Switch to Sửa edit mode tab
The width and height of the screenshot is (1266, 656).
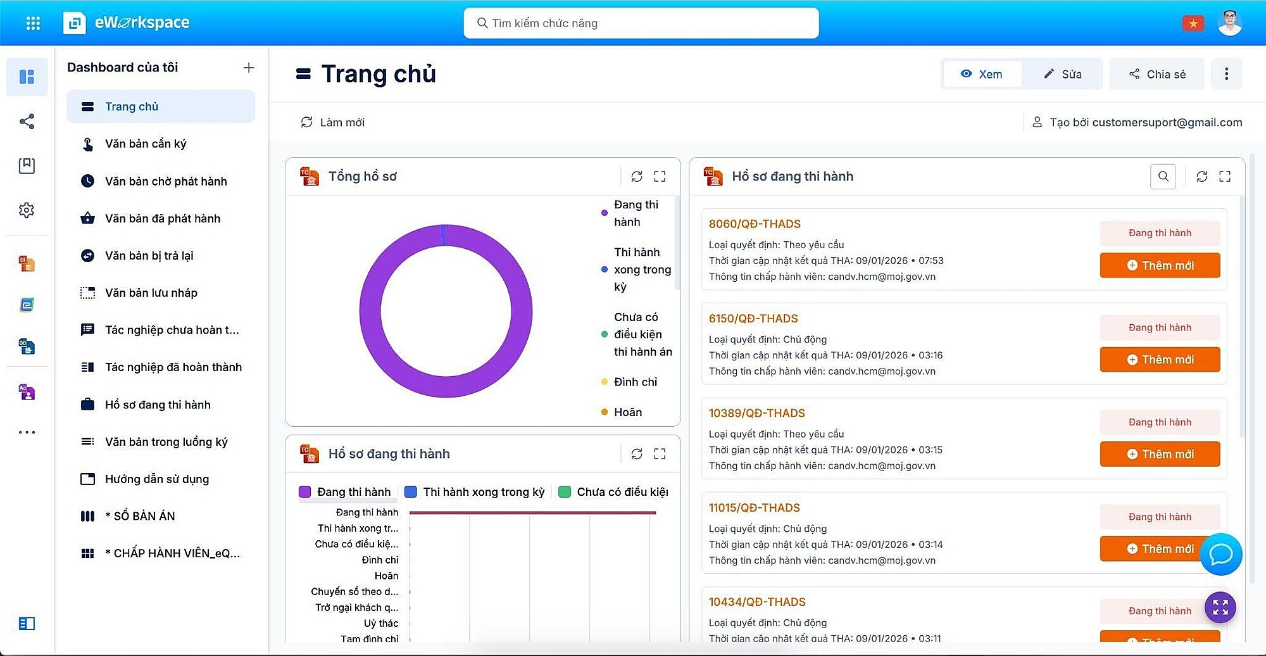[1063, 74]
